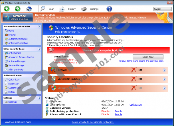The image size is (174, 126).
Task: Collapse the Antivirus Scanner section
Action: (x=39, y=75)
